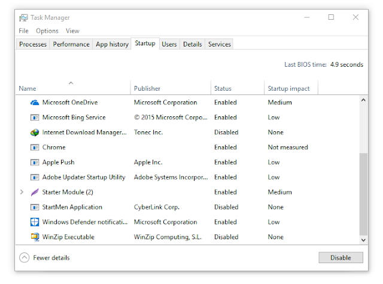The height and width of the screenshot is (284, 383).
Task: Click the Microsoft OneDrive cloud icon
Action: (x=35, y=103)
